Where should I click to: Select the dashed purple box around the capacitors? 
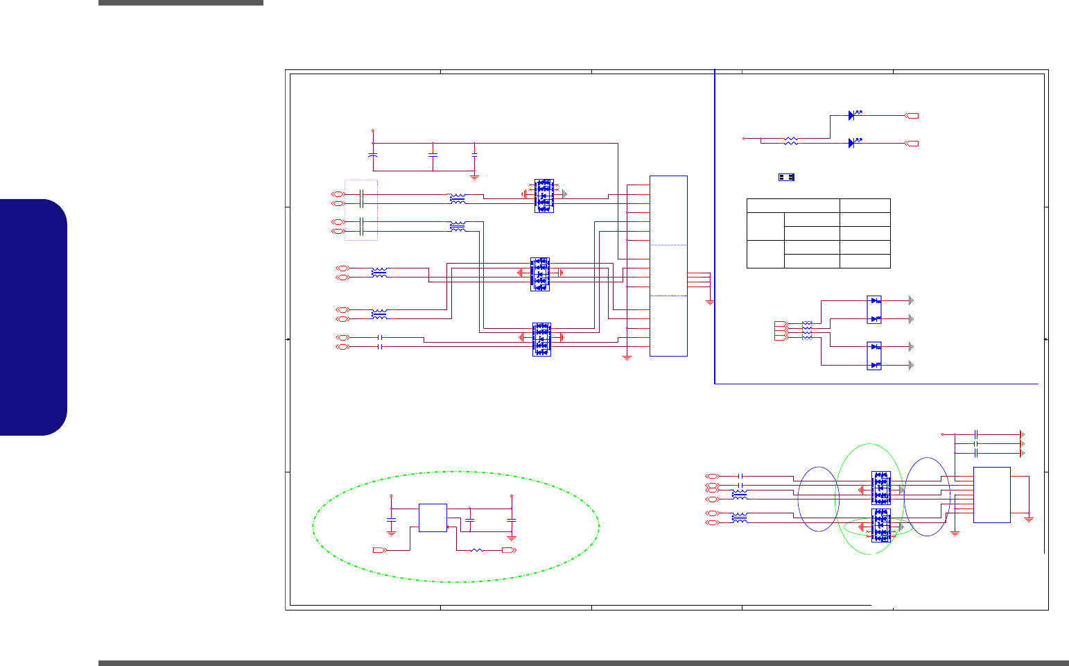[x=361, y=210]
